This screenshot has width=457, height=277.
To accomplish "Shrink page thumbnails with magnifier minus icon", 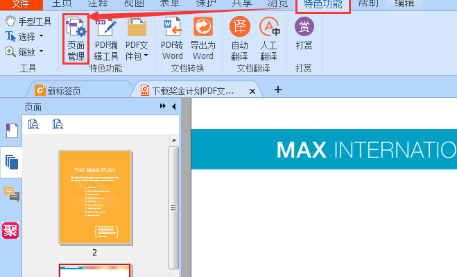I will point(58,124).
